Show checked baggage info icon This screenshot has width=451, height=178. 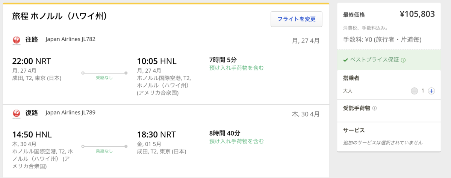click(374, 108)
